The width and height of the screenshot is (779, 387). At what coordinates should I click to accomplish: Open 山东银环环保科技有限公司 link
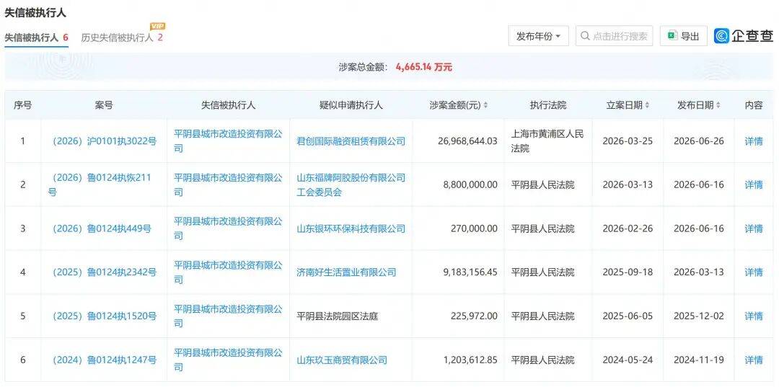point(351,228)
